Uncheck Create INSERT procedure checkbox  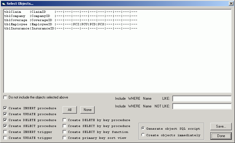point(5,108)
